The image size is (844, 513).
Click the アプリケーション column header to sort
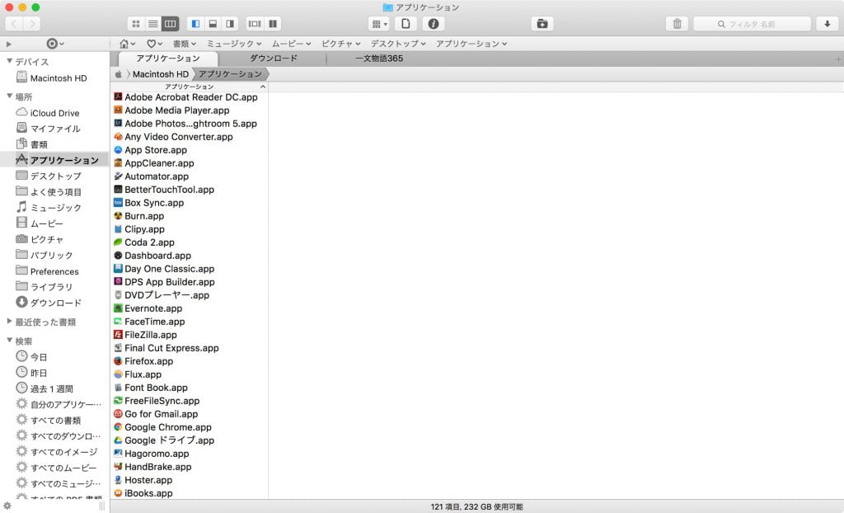point(189,87)
